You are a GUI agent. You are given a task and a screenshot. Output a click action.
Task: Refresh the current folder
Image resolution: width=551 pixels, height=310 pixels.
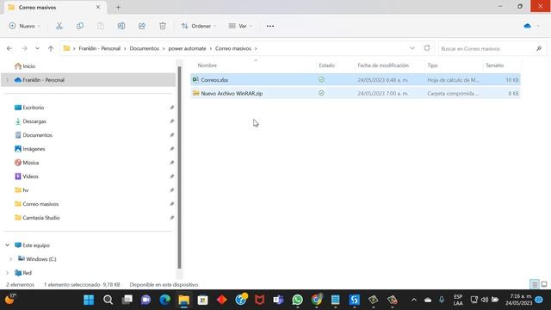pyautogui.click(x=427, y=48)
